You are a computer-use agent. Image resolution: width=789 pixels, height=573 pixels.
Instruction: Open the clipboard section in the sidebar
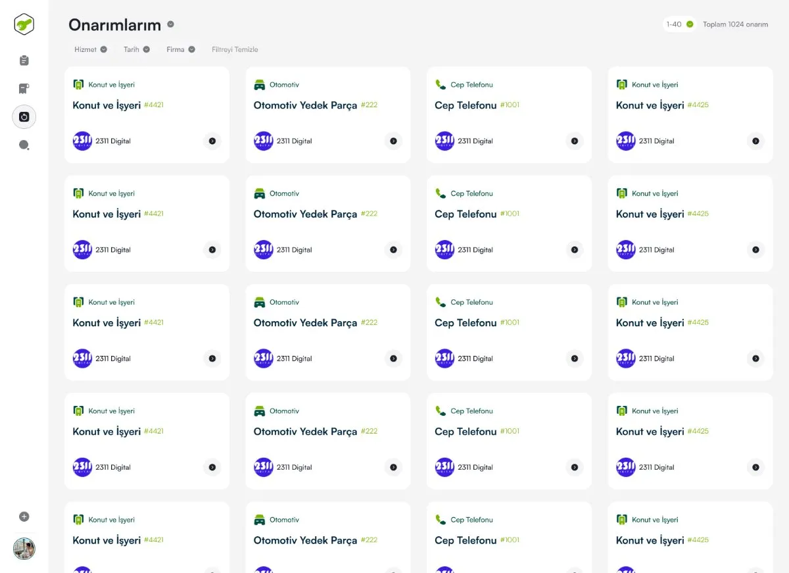24,61
